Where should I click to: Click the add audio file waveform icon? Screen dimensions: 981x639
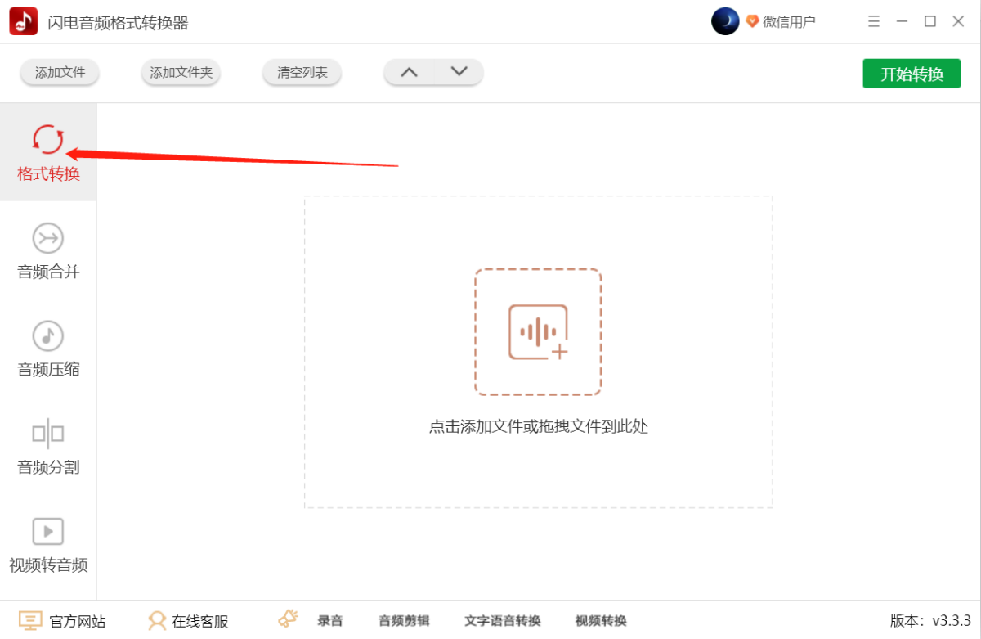pos(538,332)
